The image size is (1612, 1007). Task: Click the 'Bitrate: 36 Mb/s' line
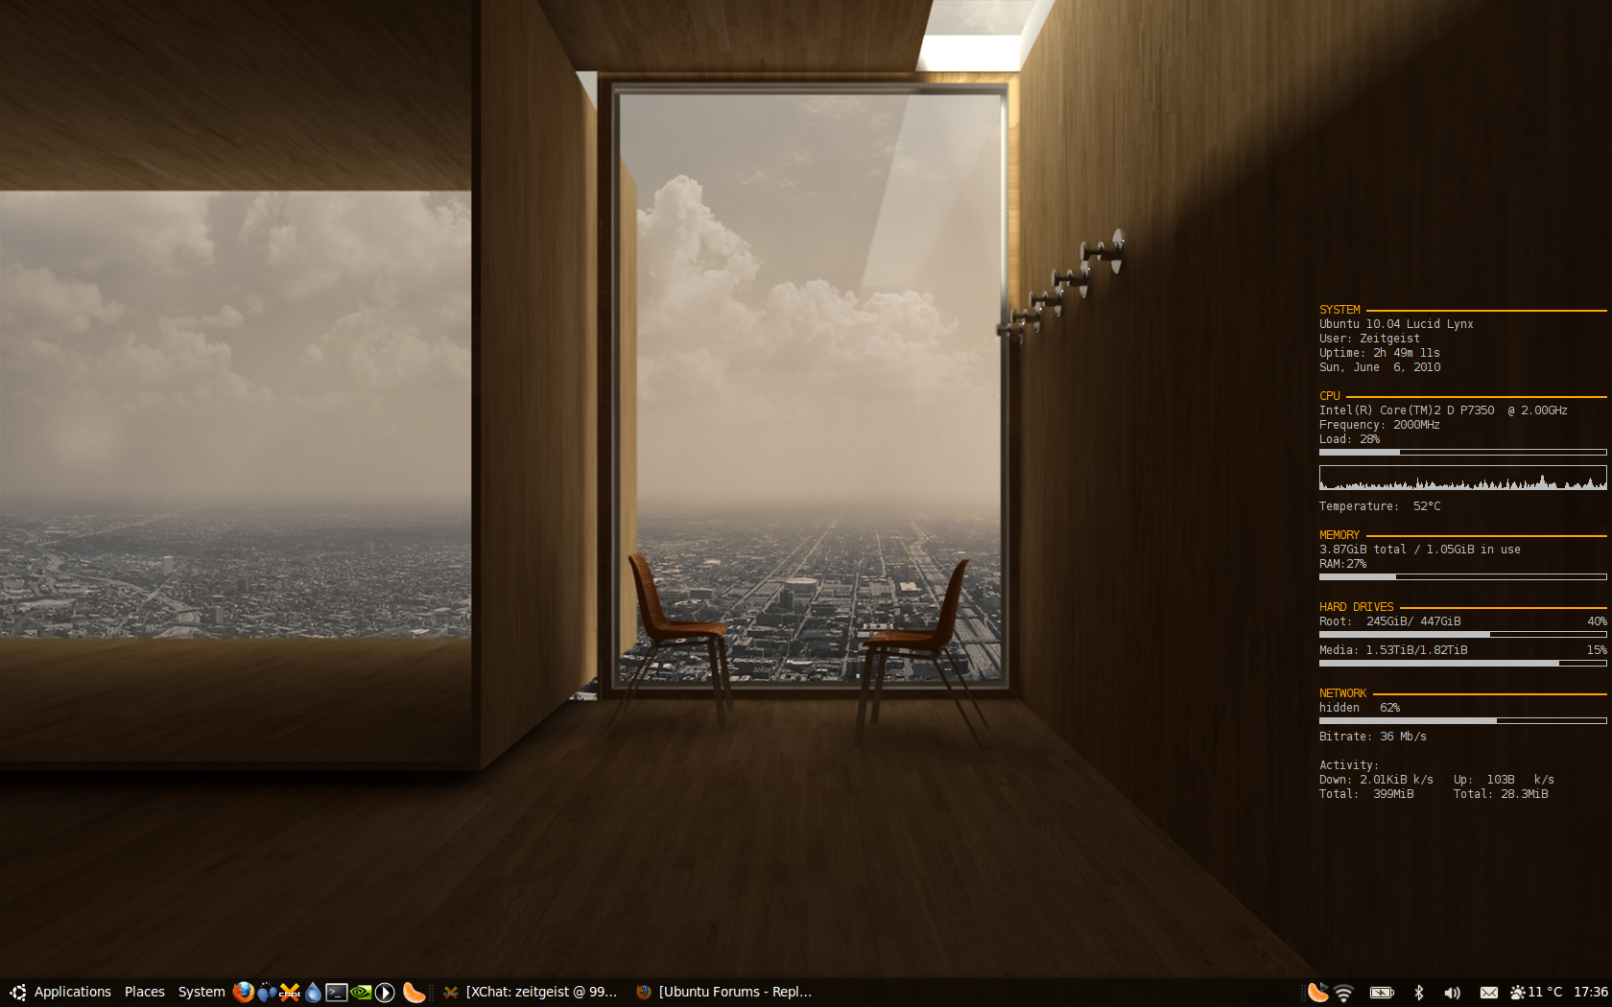pyautogui.click(x=1373, y=737)
